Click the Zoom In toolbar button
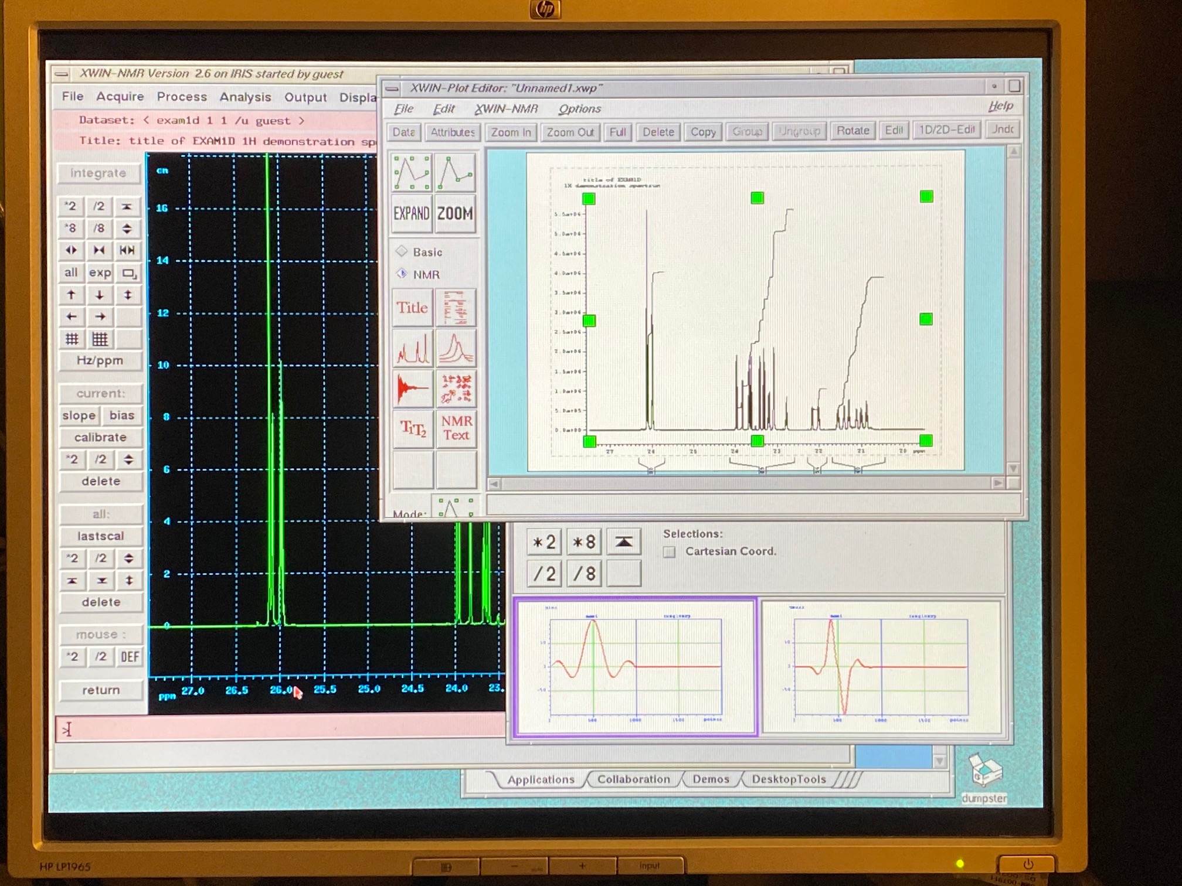This screenshot has width=1182, height=886. click(511, 132)
